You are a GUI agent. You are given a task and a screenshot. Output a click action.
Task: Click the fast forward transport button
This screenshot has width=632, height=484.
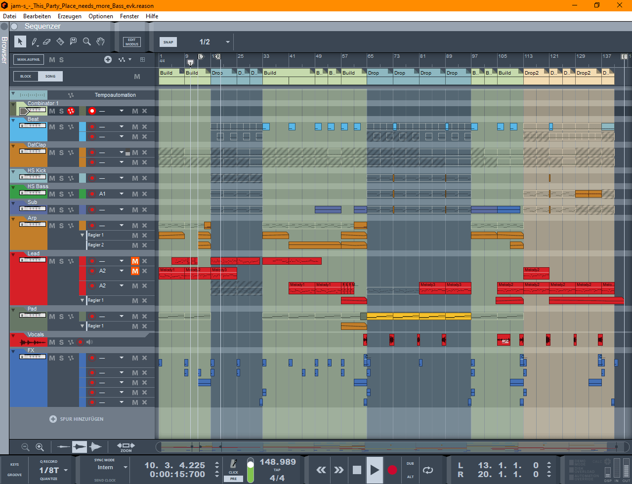339,470
